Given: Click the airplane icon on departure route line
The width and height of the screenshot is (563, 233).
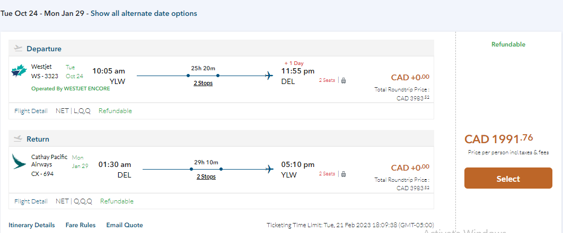Looking at the screenshot, I should pos(269,76).
